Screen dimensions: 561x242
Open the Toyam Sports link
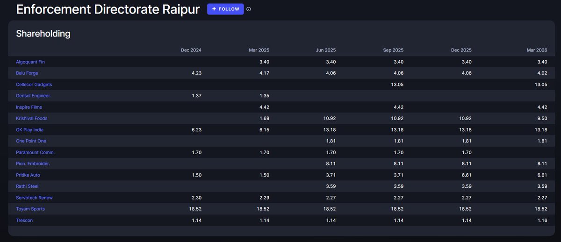coord(30,209)
